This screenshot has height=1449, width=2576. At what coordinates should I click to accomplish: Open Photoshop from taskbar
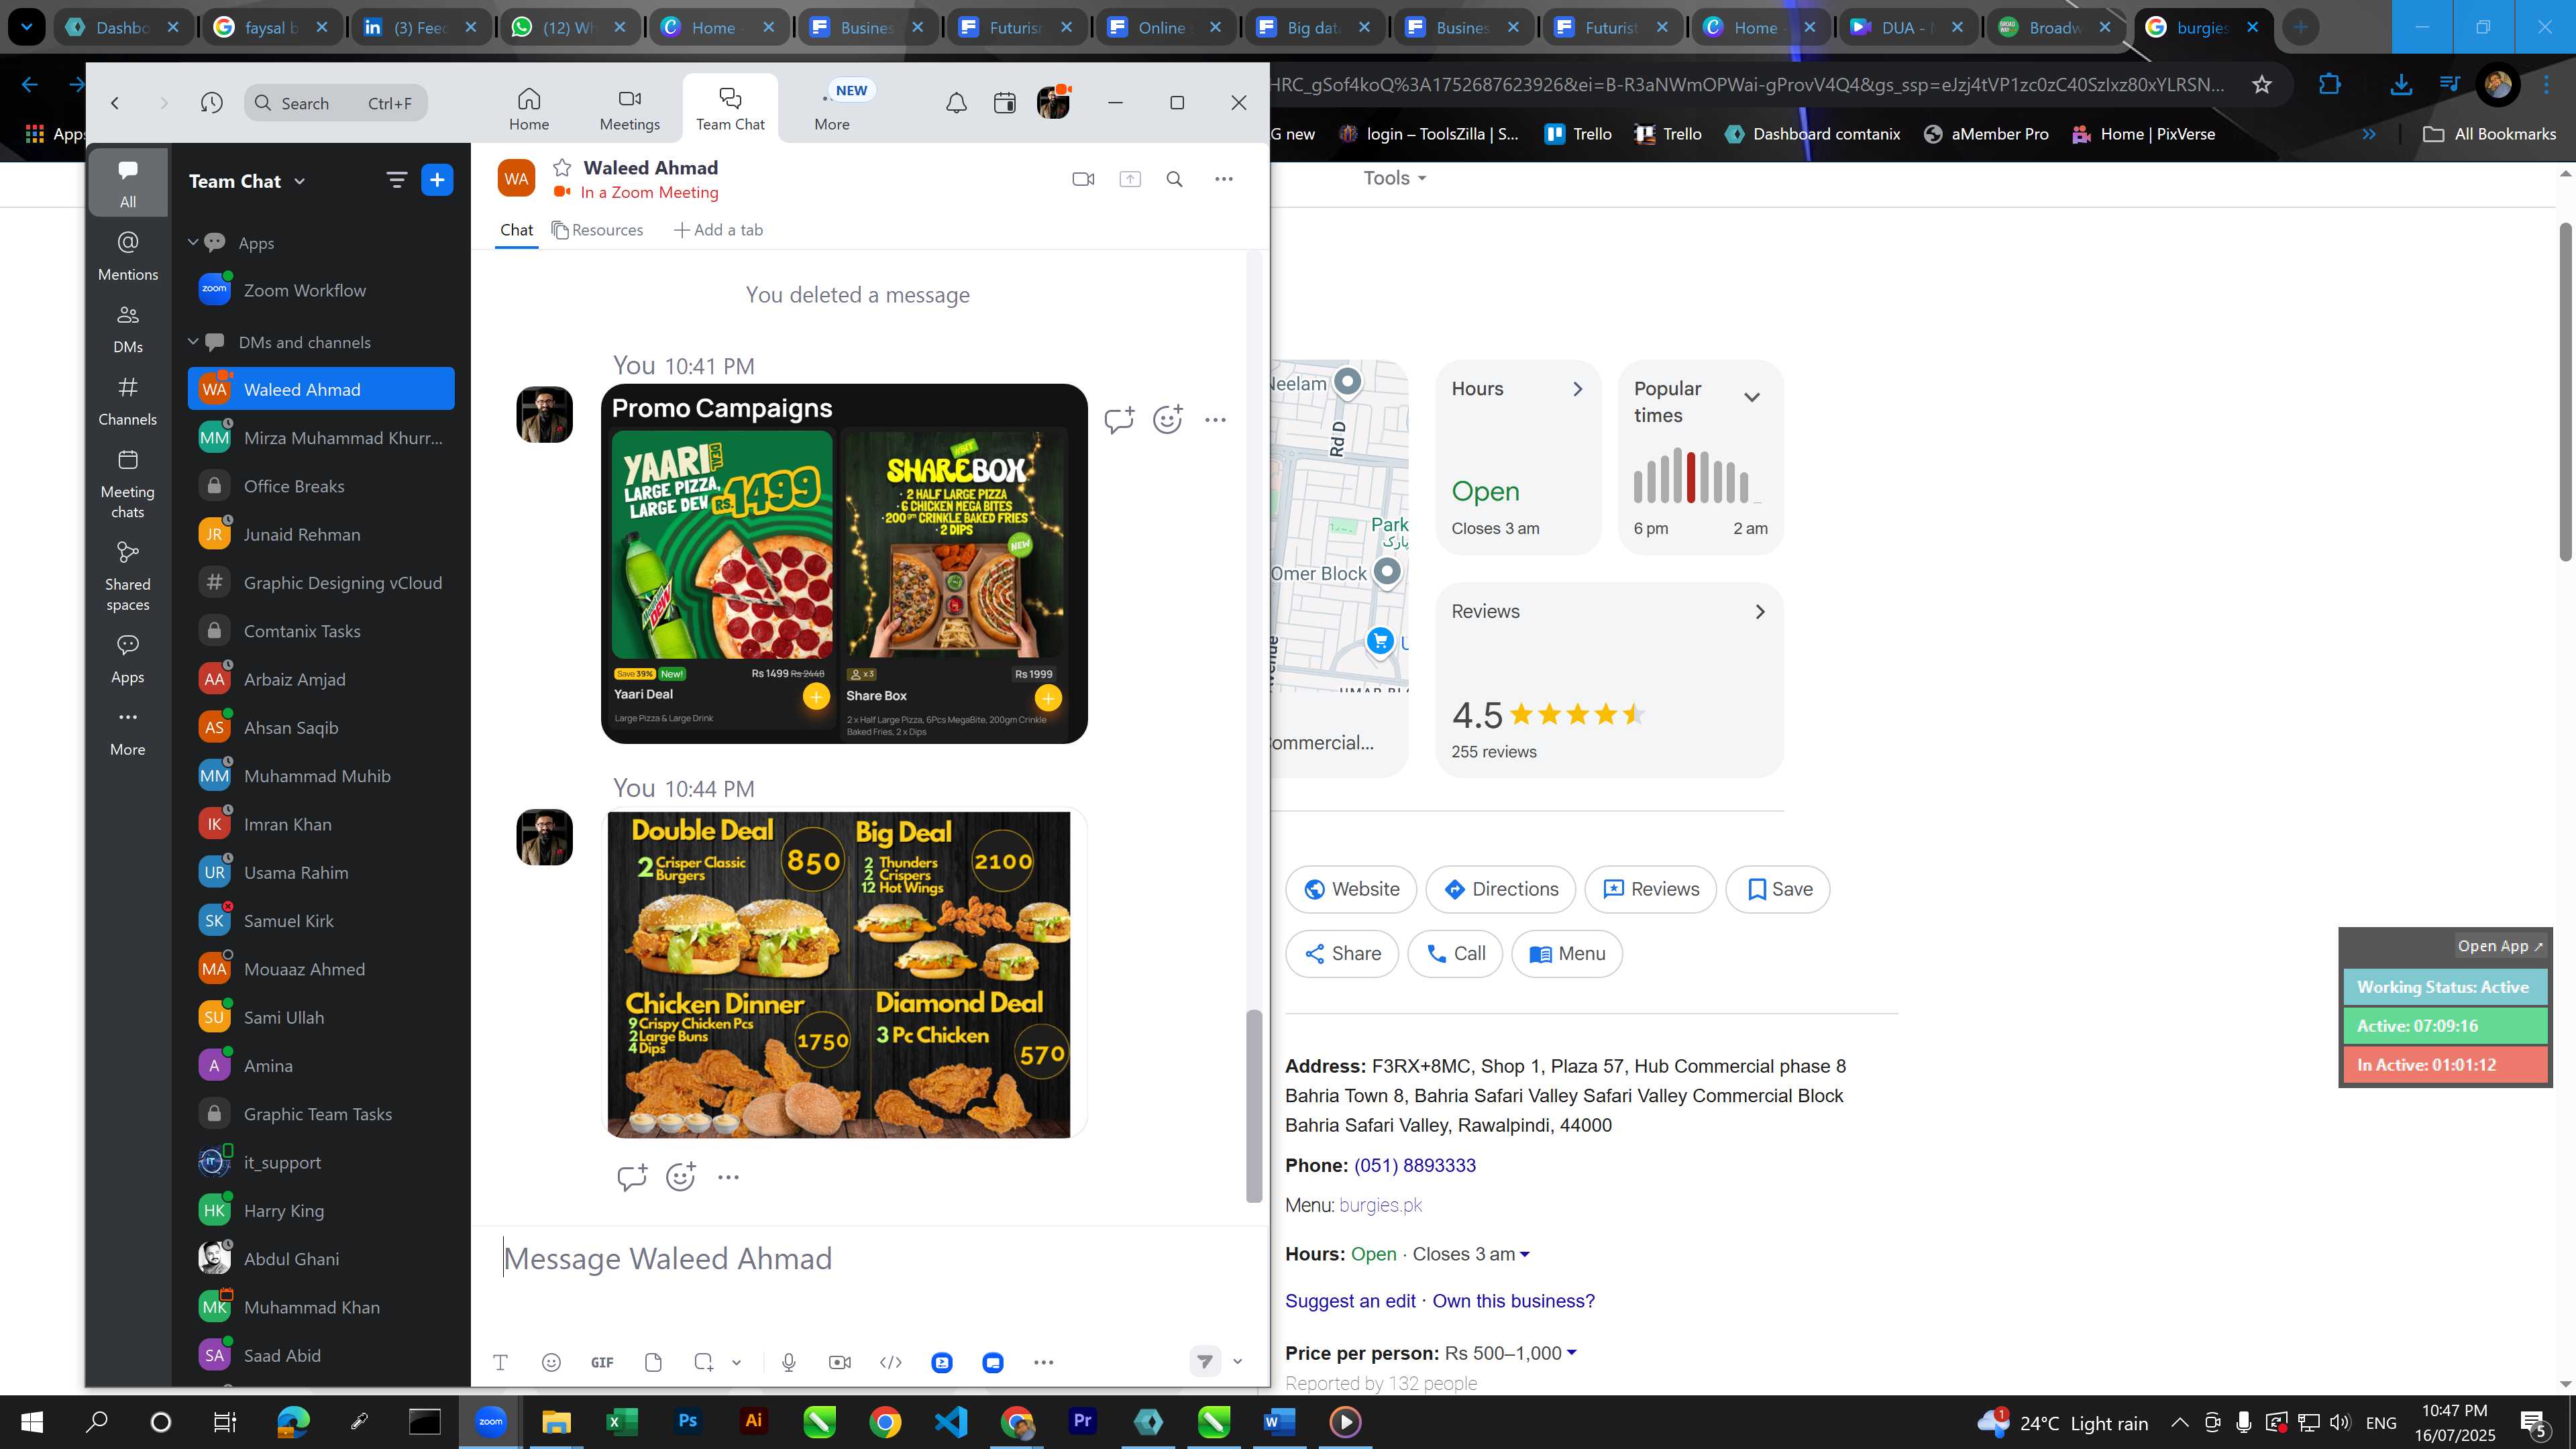tap(687, 1421)
